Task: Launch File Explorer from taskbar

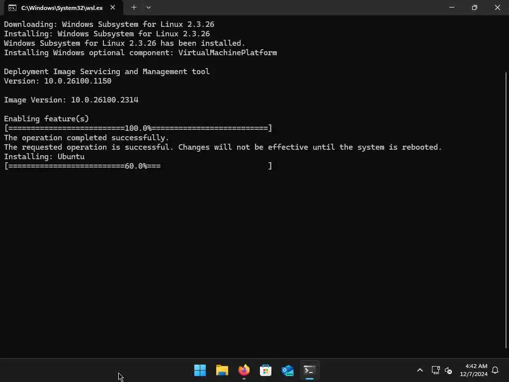Action: tap(222, 370)
